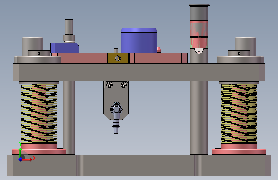Click the blue origin ball of the triad
The width and height of the screenshot is (278, 180).
pyautogui.click(x=21, y=160)
